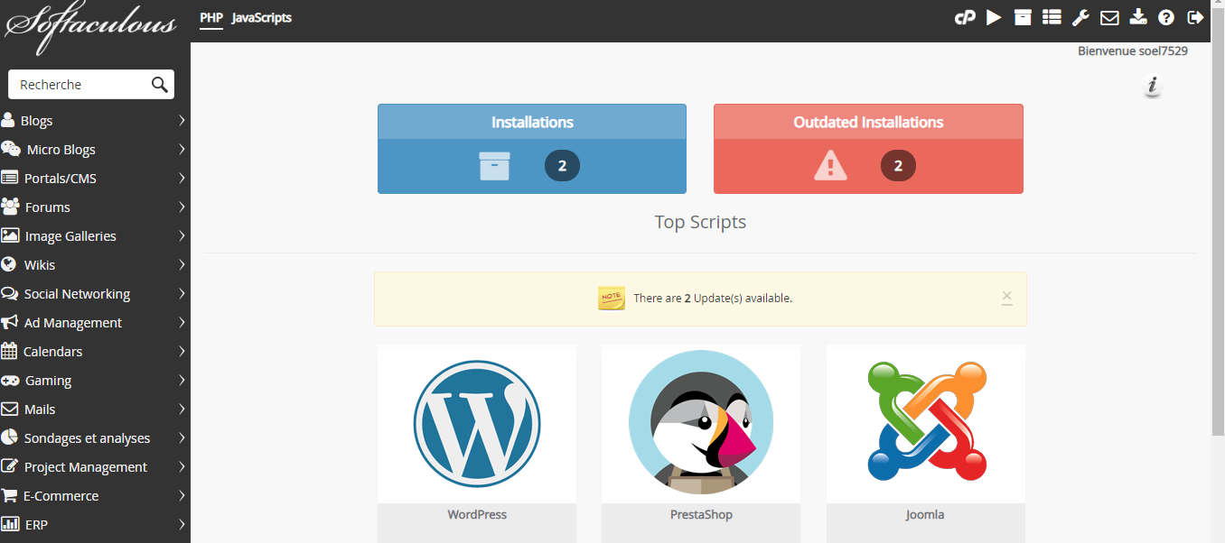
Task: Click the logout icon
Action: [1195, 17]
